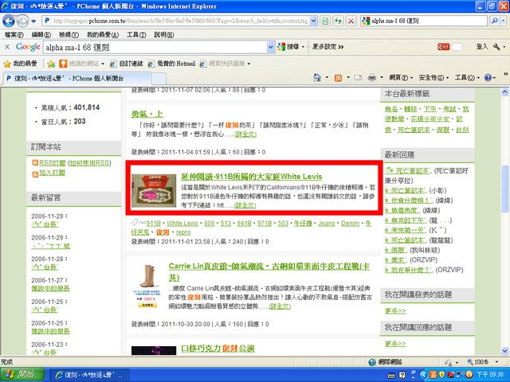Click the Home page icon
Image resolution: width=510 pixels, height=382 pixels.
click(x=317, y=78)
